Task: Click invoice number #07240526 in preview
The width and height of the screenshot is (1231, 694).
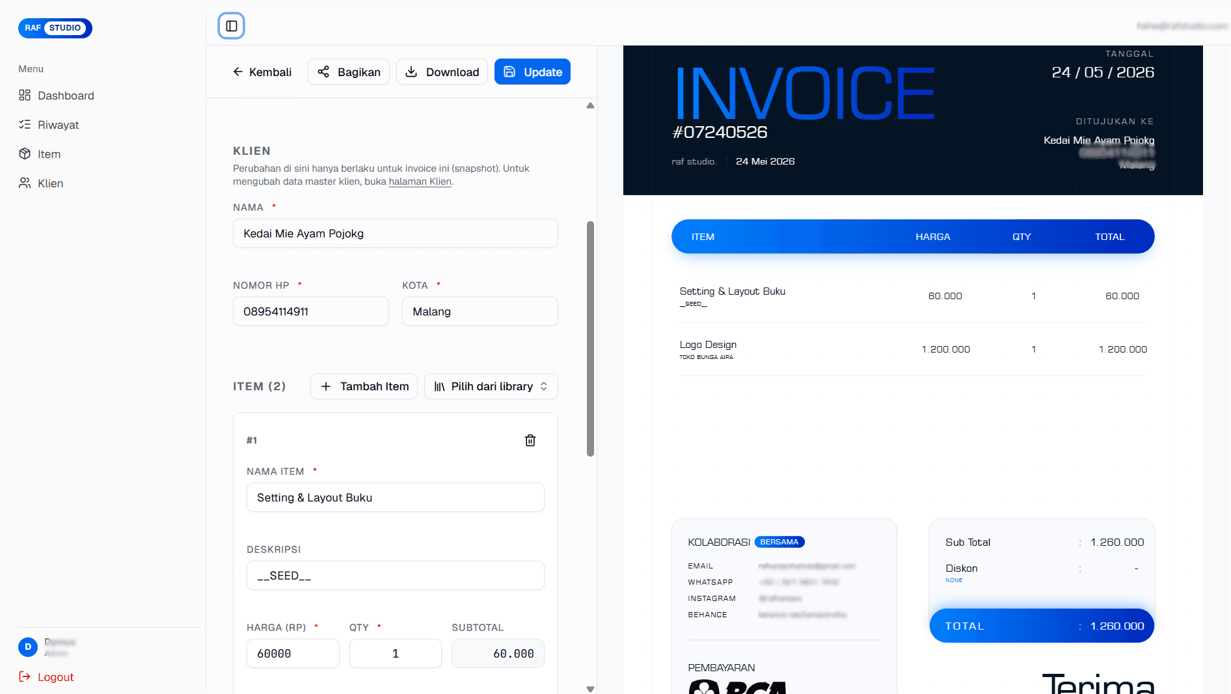Action: pyautogui.click(x=720, y=132)
